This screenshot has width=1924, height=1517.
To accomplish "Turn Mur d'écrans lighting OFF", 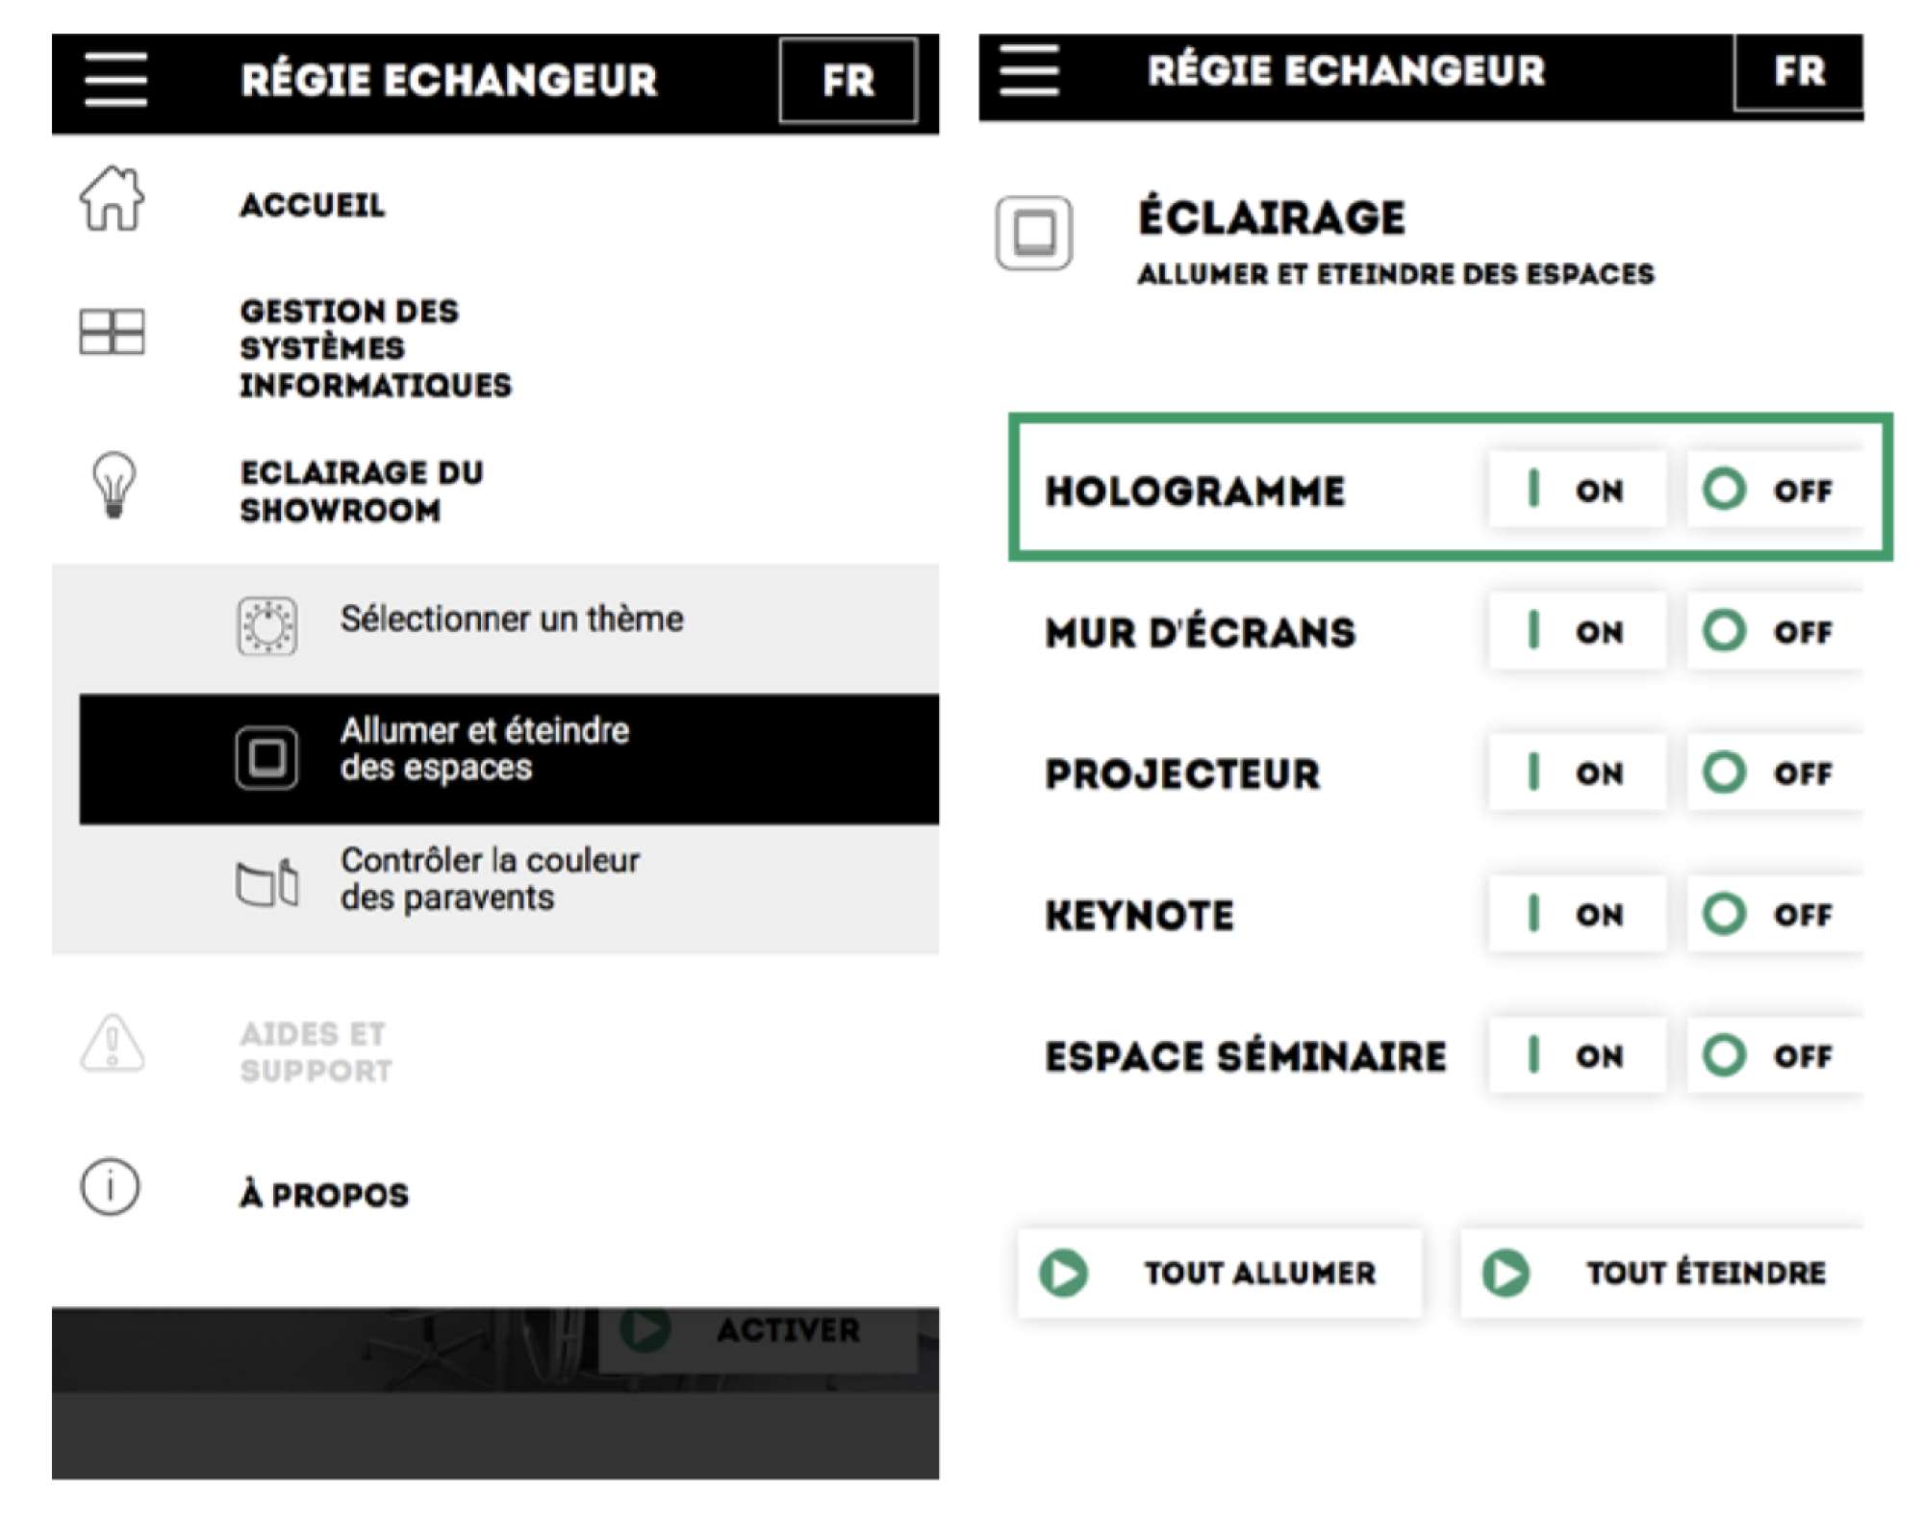I will [x=1774, y=632].
